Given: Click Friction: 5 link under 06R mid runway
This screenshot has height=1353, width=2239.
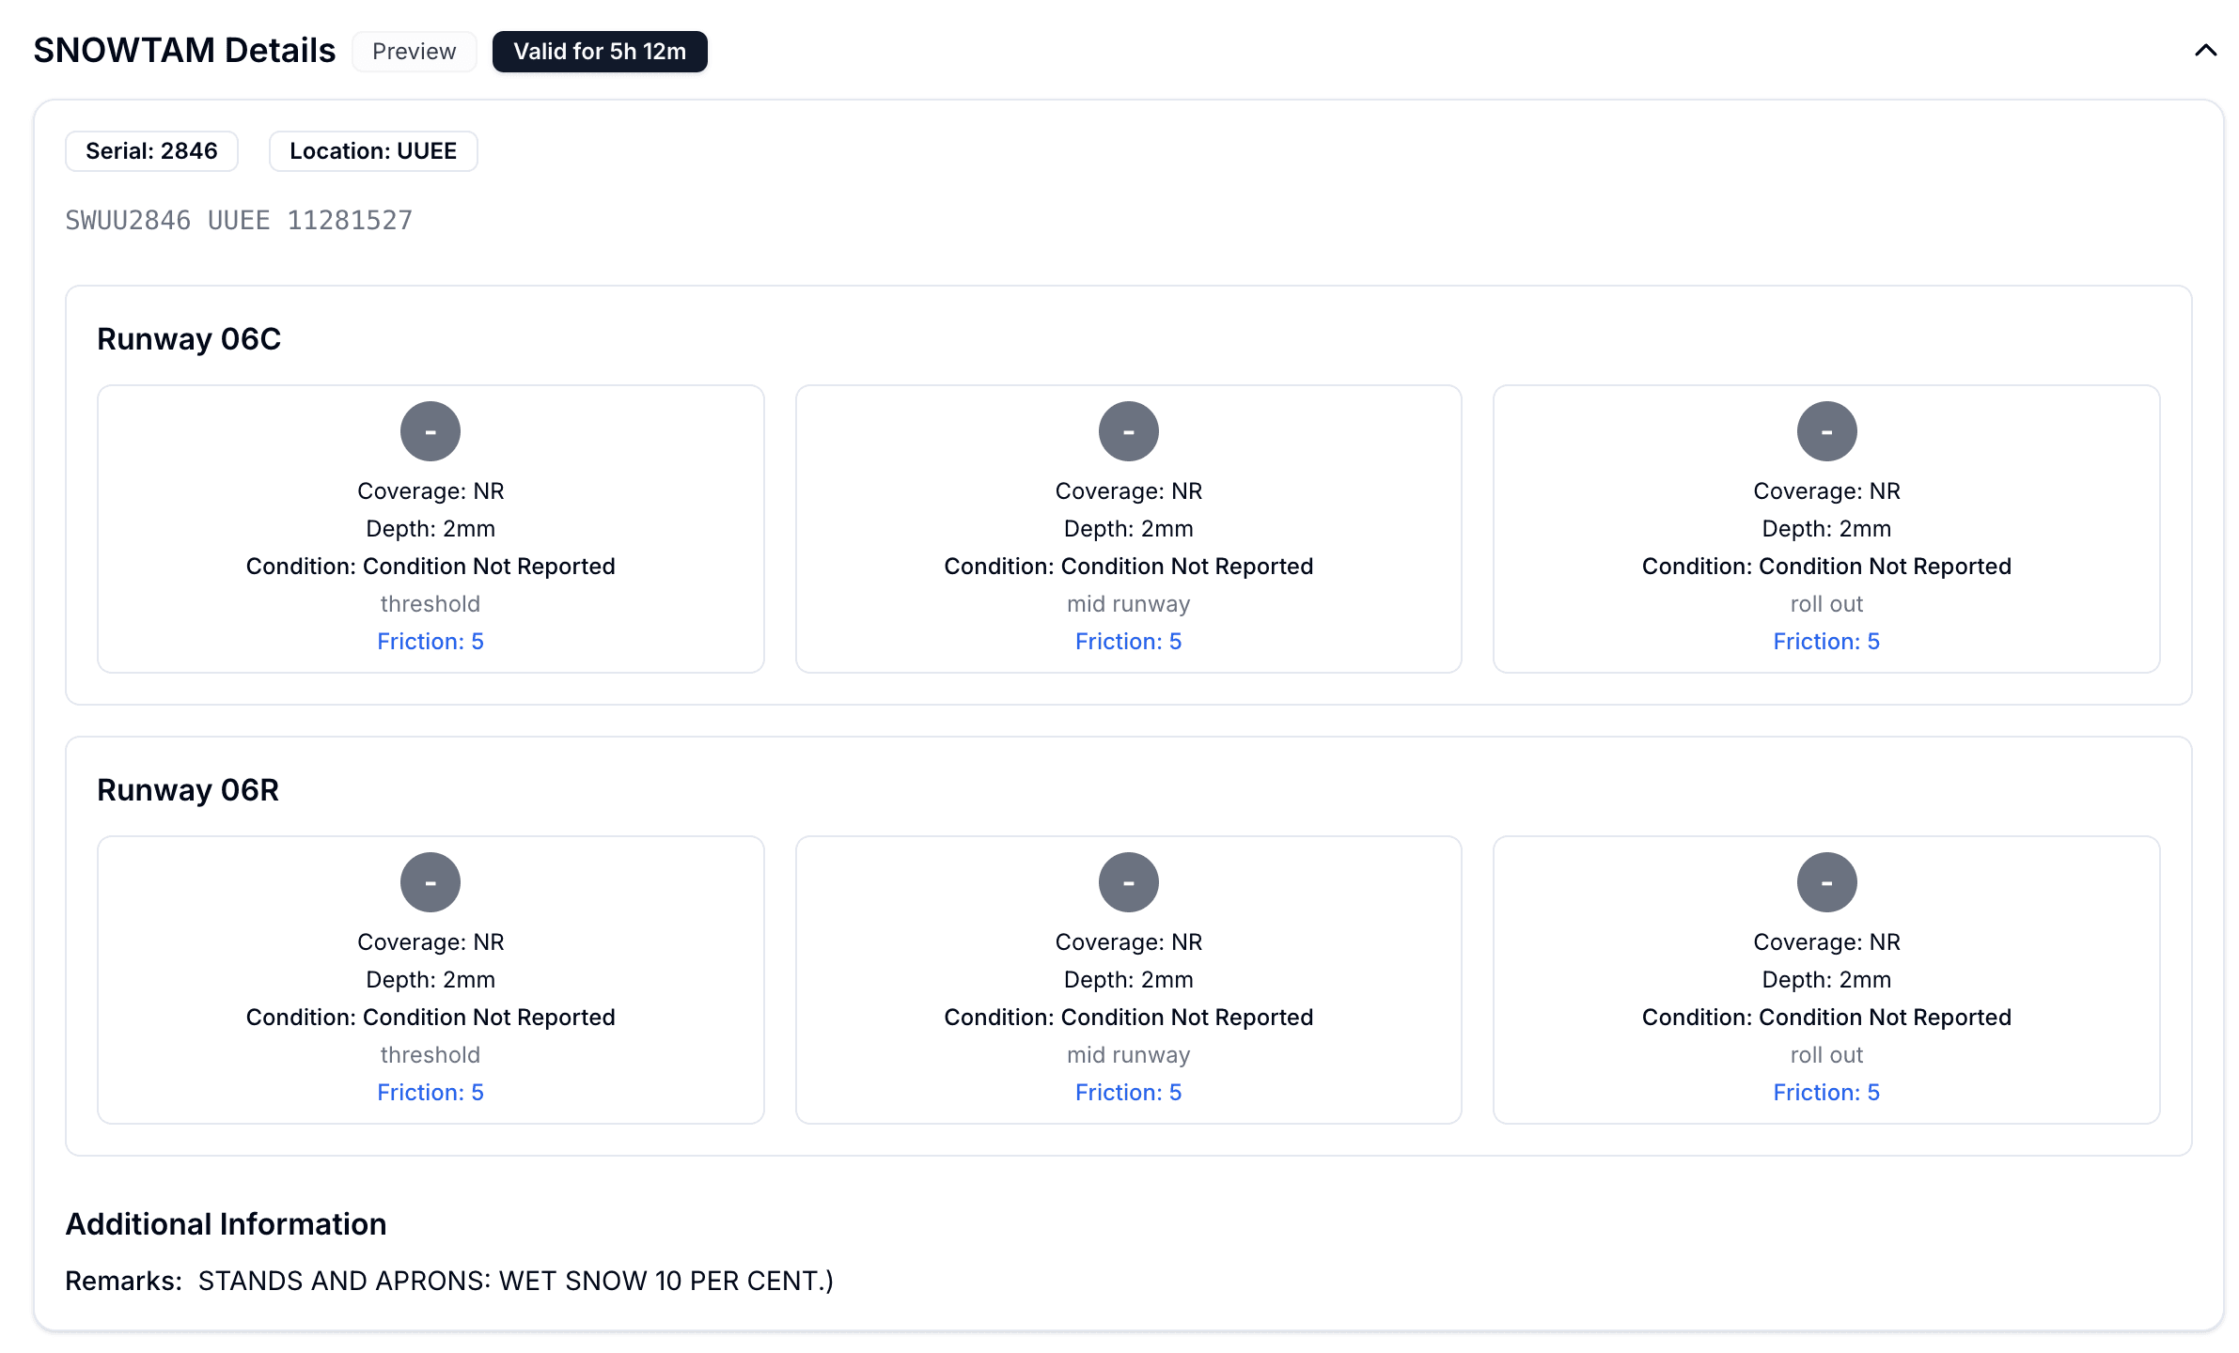Looking at the screenshot, I should pyautogui.click(x=1128, y=1093).
